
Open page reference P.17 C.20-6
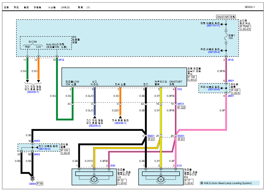[x=189, y=182]
